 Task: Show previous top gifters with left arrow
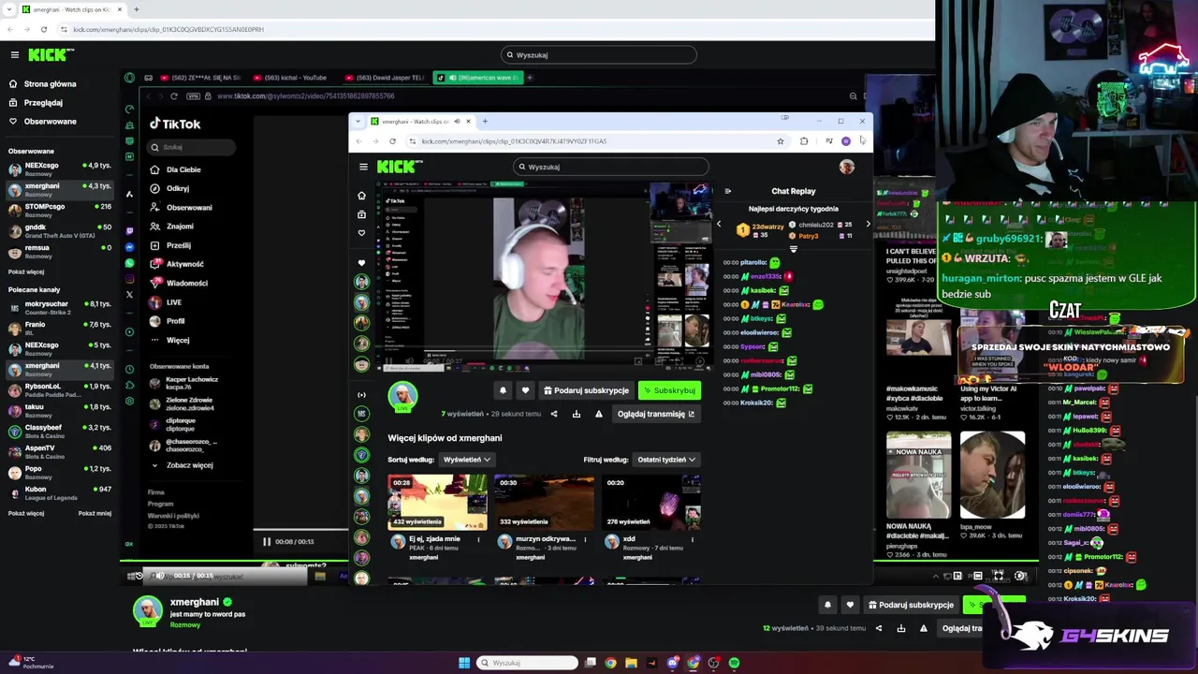pos(719,224)
